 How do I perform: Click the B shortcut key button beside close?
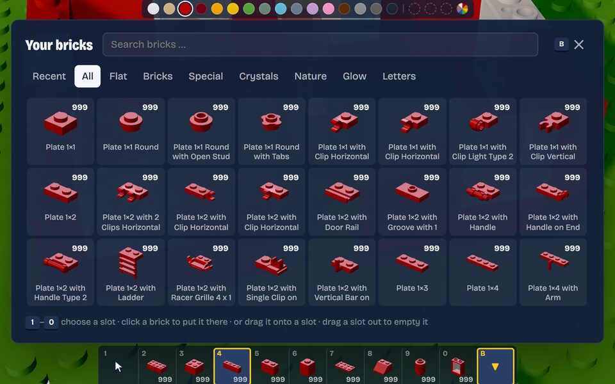click(x=561, y=44)
